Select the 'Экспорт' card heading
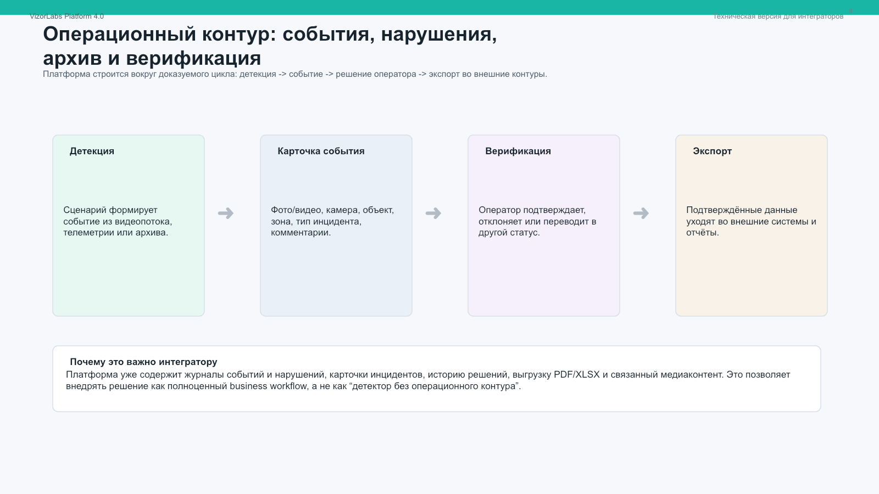The image size is (879, 494). pos(712,151)
